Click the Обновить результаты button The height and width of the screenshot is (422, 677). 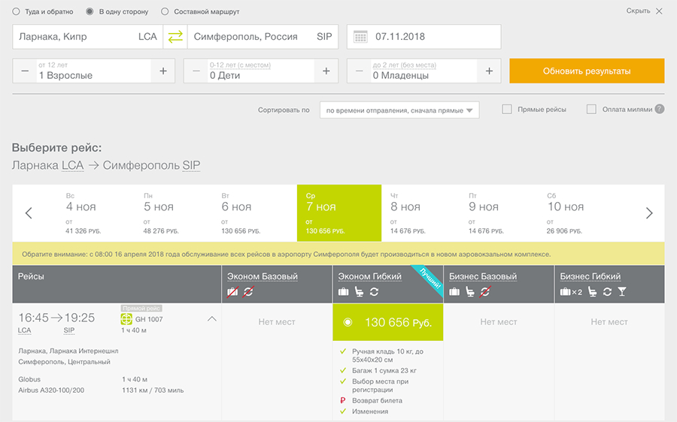pos(587,71)
